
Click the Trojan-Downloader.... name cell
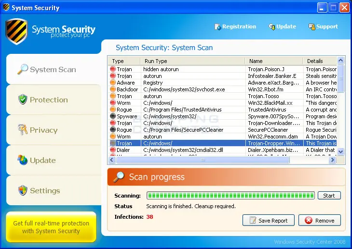274,123
